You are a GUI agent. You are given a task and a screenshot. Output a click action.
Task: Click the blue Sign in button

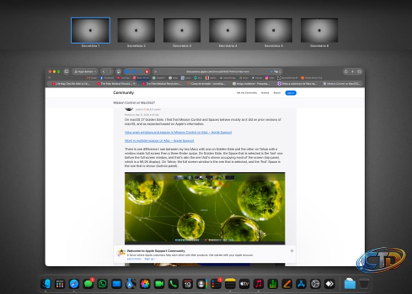(x=290, y=93)
